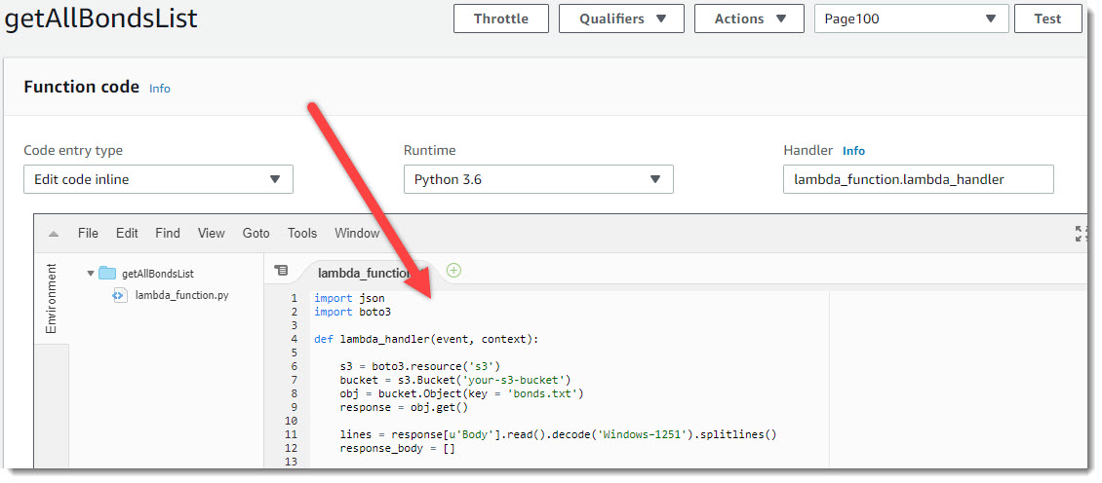This screenshot has height=483, width=1102.
Task: Click the 'response = obj.get()' line
Action: pyautogui.click(x=404, y=407)
